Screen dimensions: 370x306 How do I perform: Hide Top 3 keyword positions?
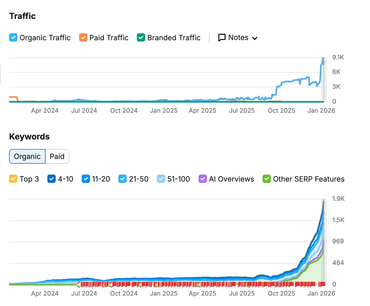point(13,179)
